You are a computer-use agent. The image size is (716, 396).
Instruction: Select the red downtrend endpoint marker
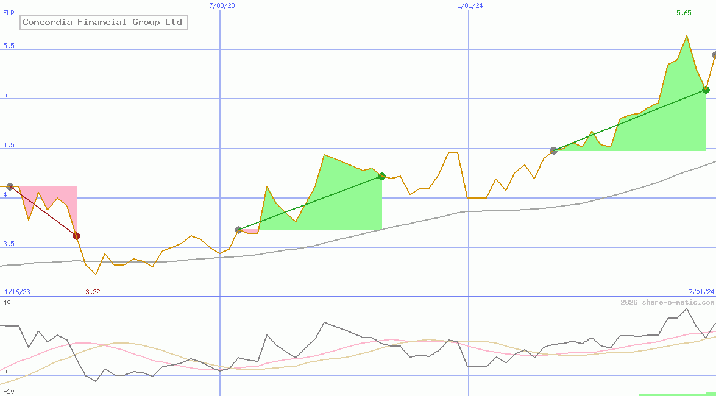click(76, 235)
